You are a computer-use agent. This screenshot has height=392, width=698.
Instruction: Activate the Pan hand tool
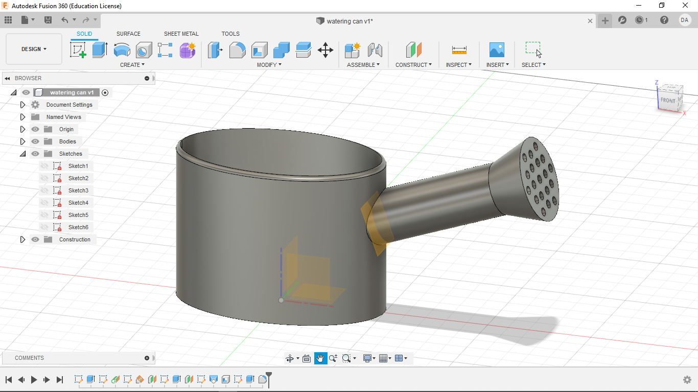click(320, 358)
